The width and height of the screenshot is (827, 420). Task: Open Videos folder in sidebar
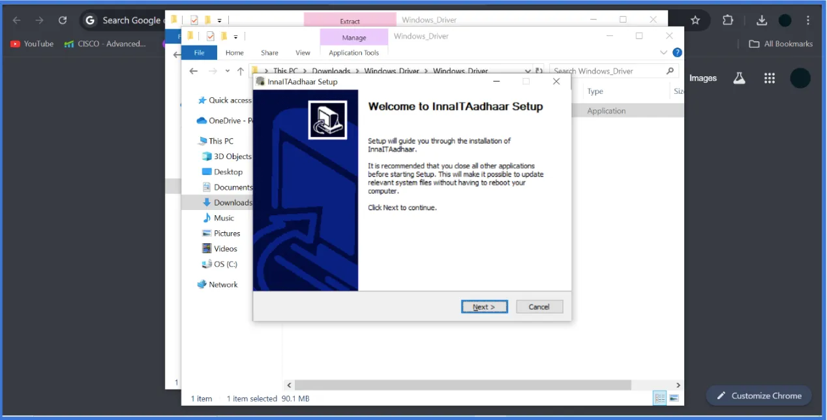pyautogui.click(x=220, y=248)
